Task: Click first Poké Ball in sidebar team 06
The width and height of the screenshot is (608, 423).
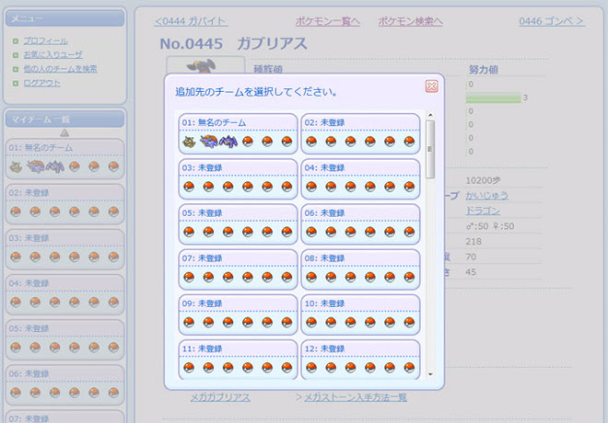Action: [x=16, y=393]
